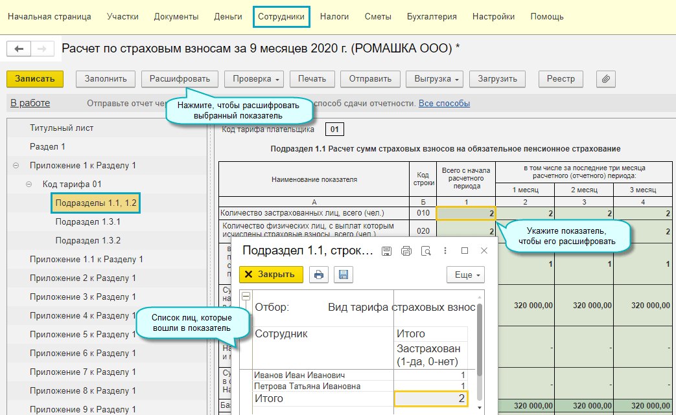Viewport: 676px width, 415px height.
Task: Go forward with the right arrow button
Action: tap(42, 49)
